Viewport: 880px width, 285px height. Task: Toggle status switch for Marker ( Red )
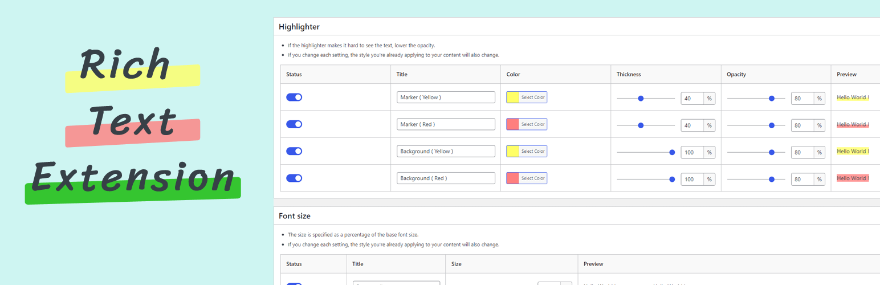pyautogui.click(x=294, y=124)
